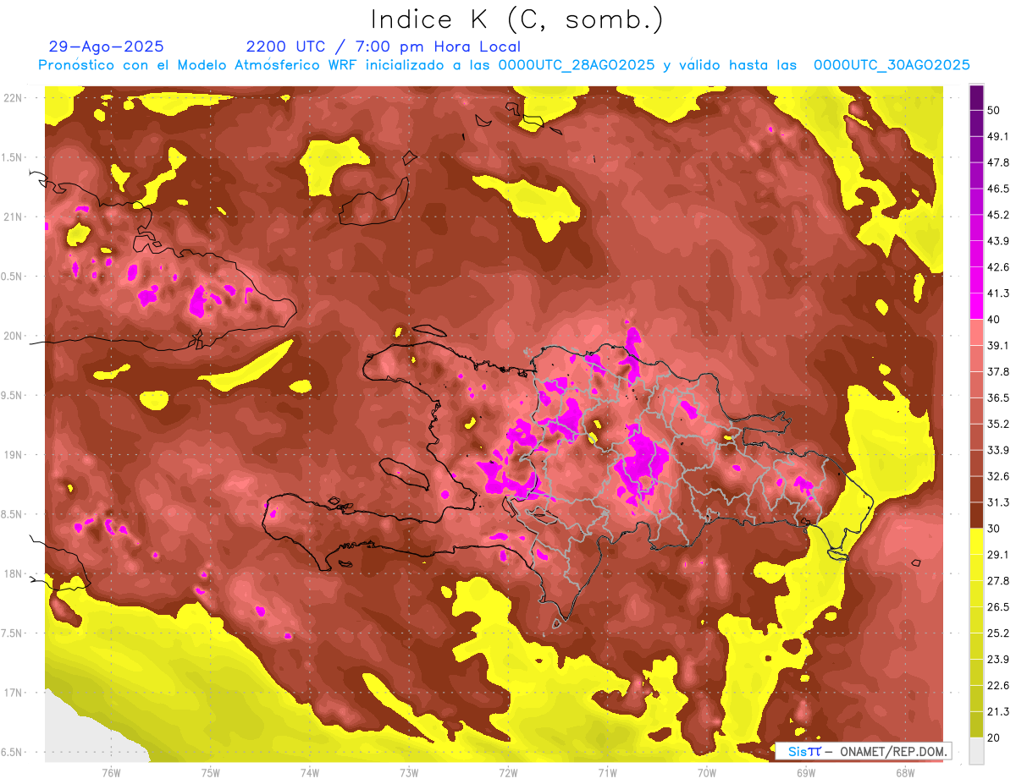Select the '68W' longitude label

(x=905, y=773)
